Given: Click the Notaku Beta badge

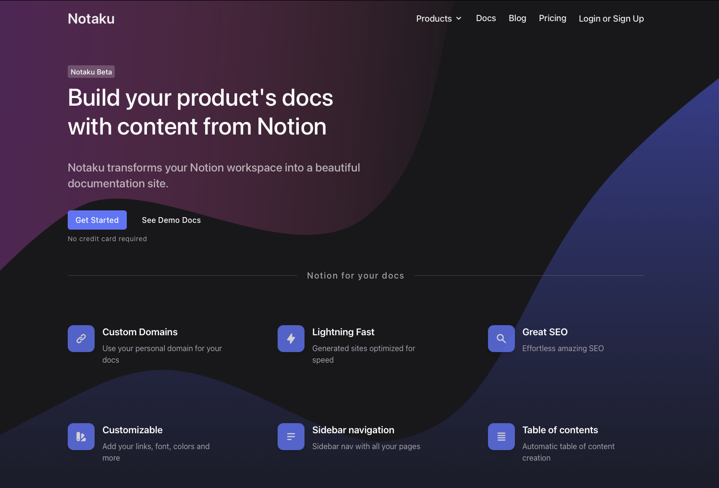Looking at the screenshot, I should 91,72.
